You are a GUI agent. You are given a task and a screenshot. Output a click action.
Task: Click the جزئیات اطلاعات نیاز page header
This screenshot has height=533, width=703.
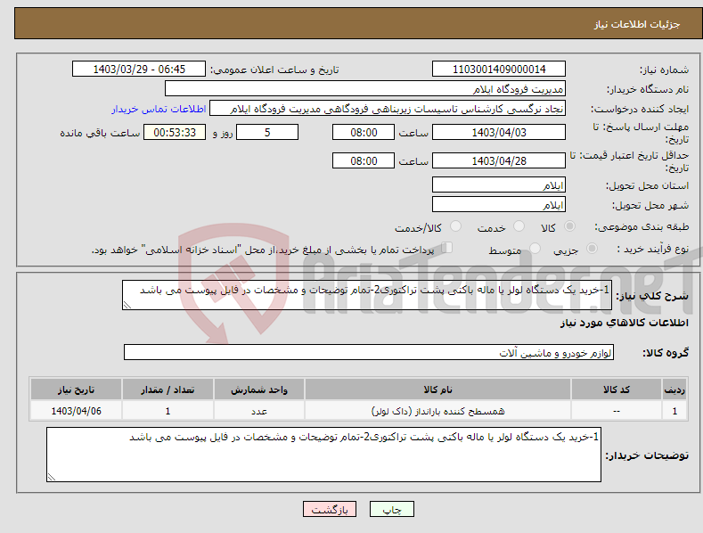[x=637, y=24]
